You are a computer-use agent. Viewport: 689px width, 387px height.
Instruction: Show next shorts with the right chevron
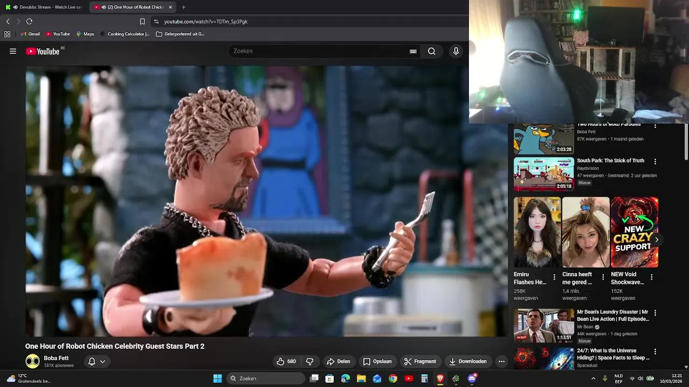pyautogui.click(x=656, y=240)
